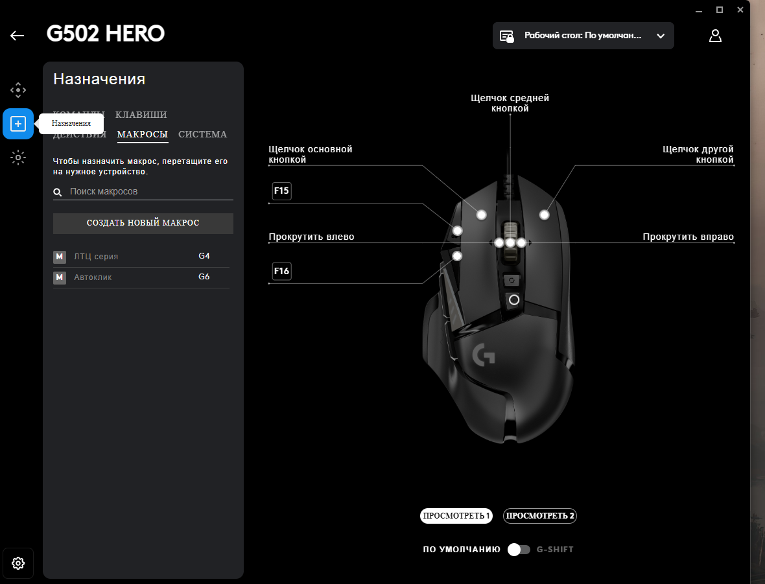The height and width of the screenshot is (584, 765).
Task: Toggle the G-SHIFT switch
Action: [x=519, y=550]
